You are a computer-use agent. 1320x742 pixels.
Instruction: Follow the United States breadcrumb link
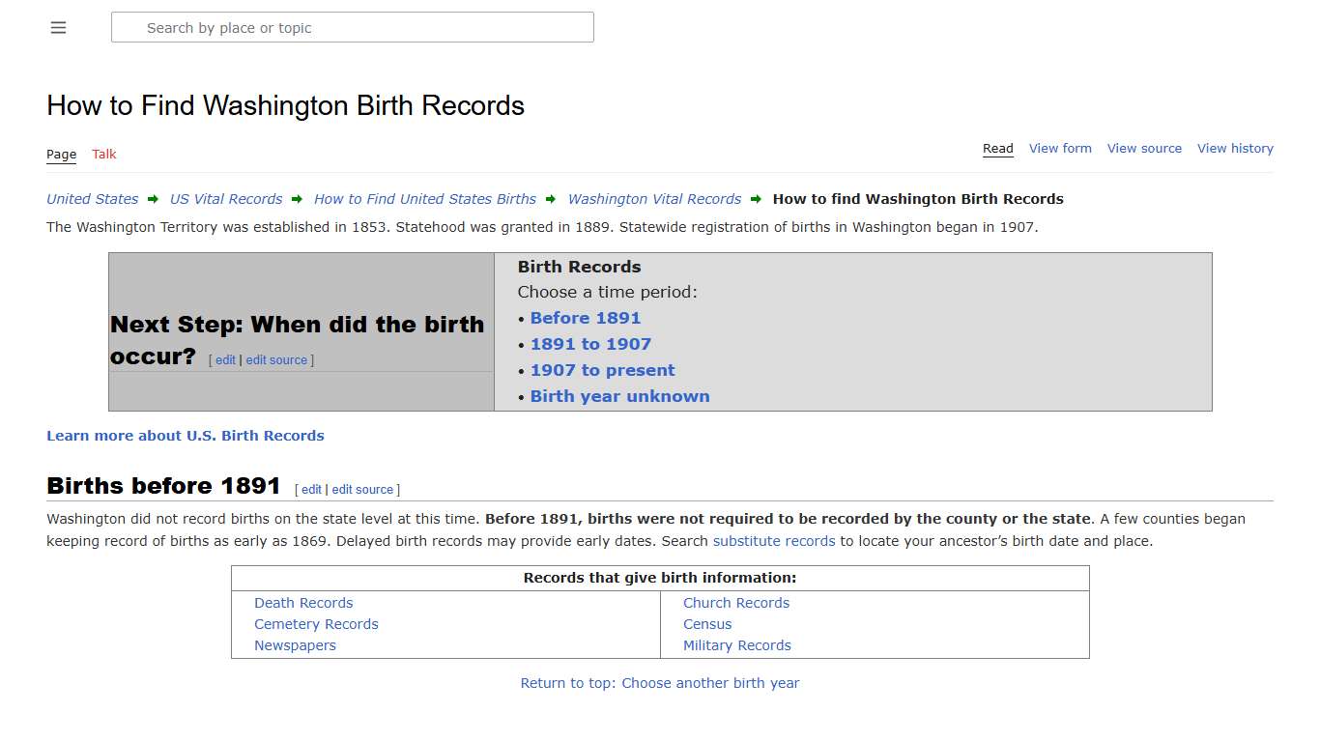pos(92,198)
